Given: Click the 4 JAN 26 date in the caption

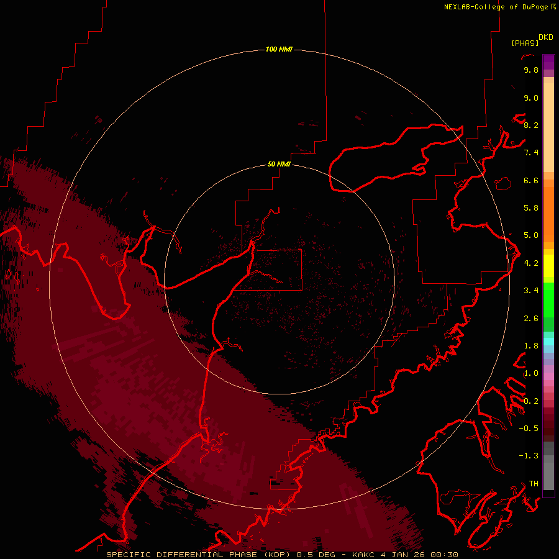Looking at the screenshot, I should point(403,555).
